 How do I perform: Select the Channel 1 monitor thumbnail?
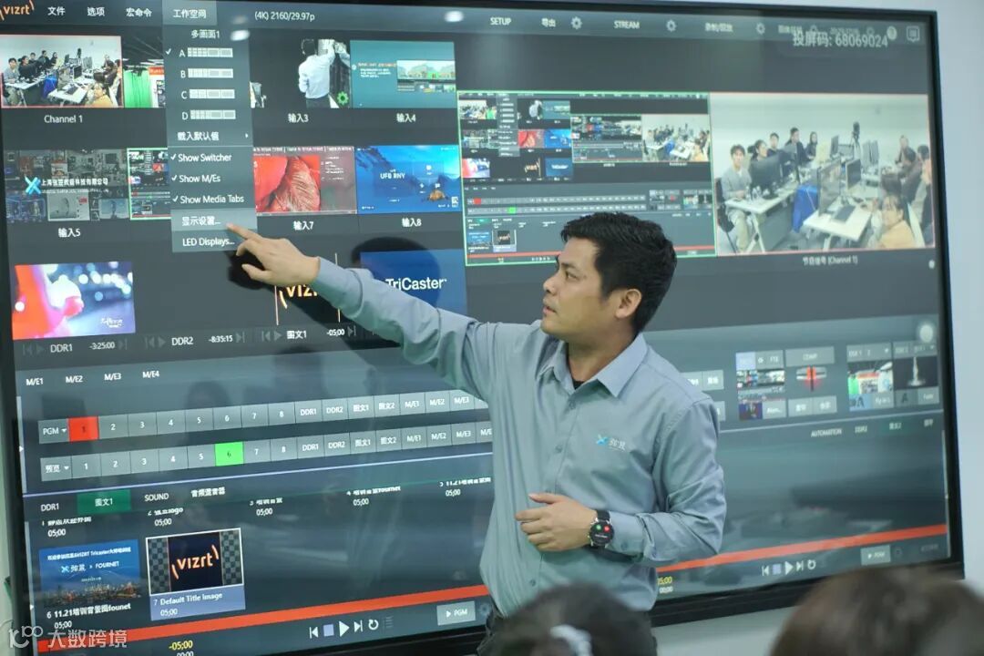[x=61, y=71]
